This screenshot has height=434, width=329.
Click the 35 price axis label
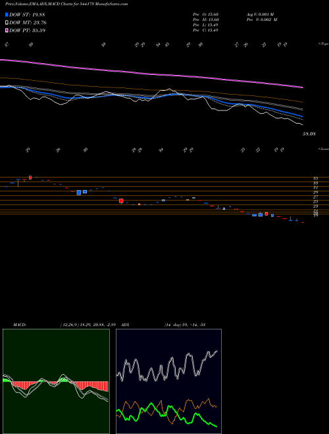[x=315, y=178]
